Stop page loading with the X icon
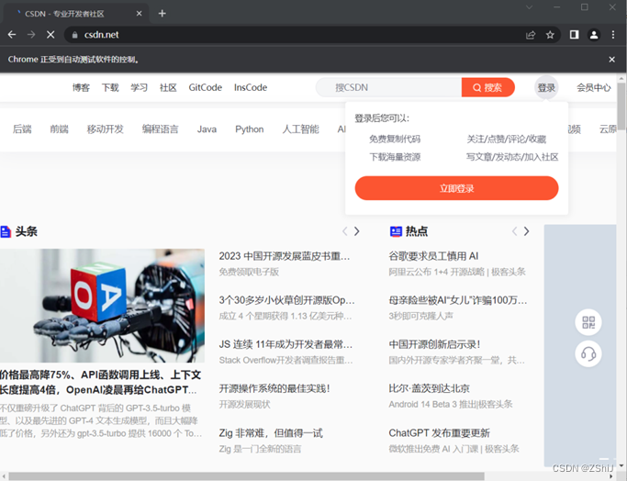This screenshot has height=481, width=627. [50, 35]
